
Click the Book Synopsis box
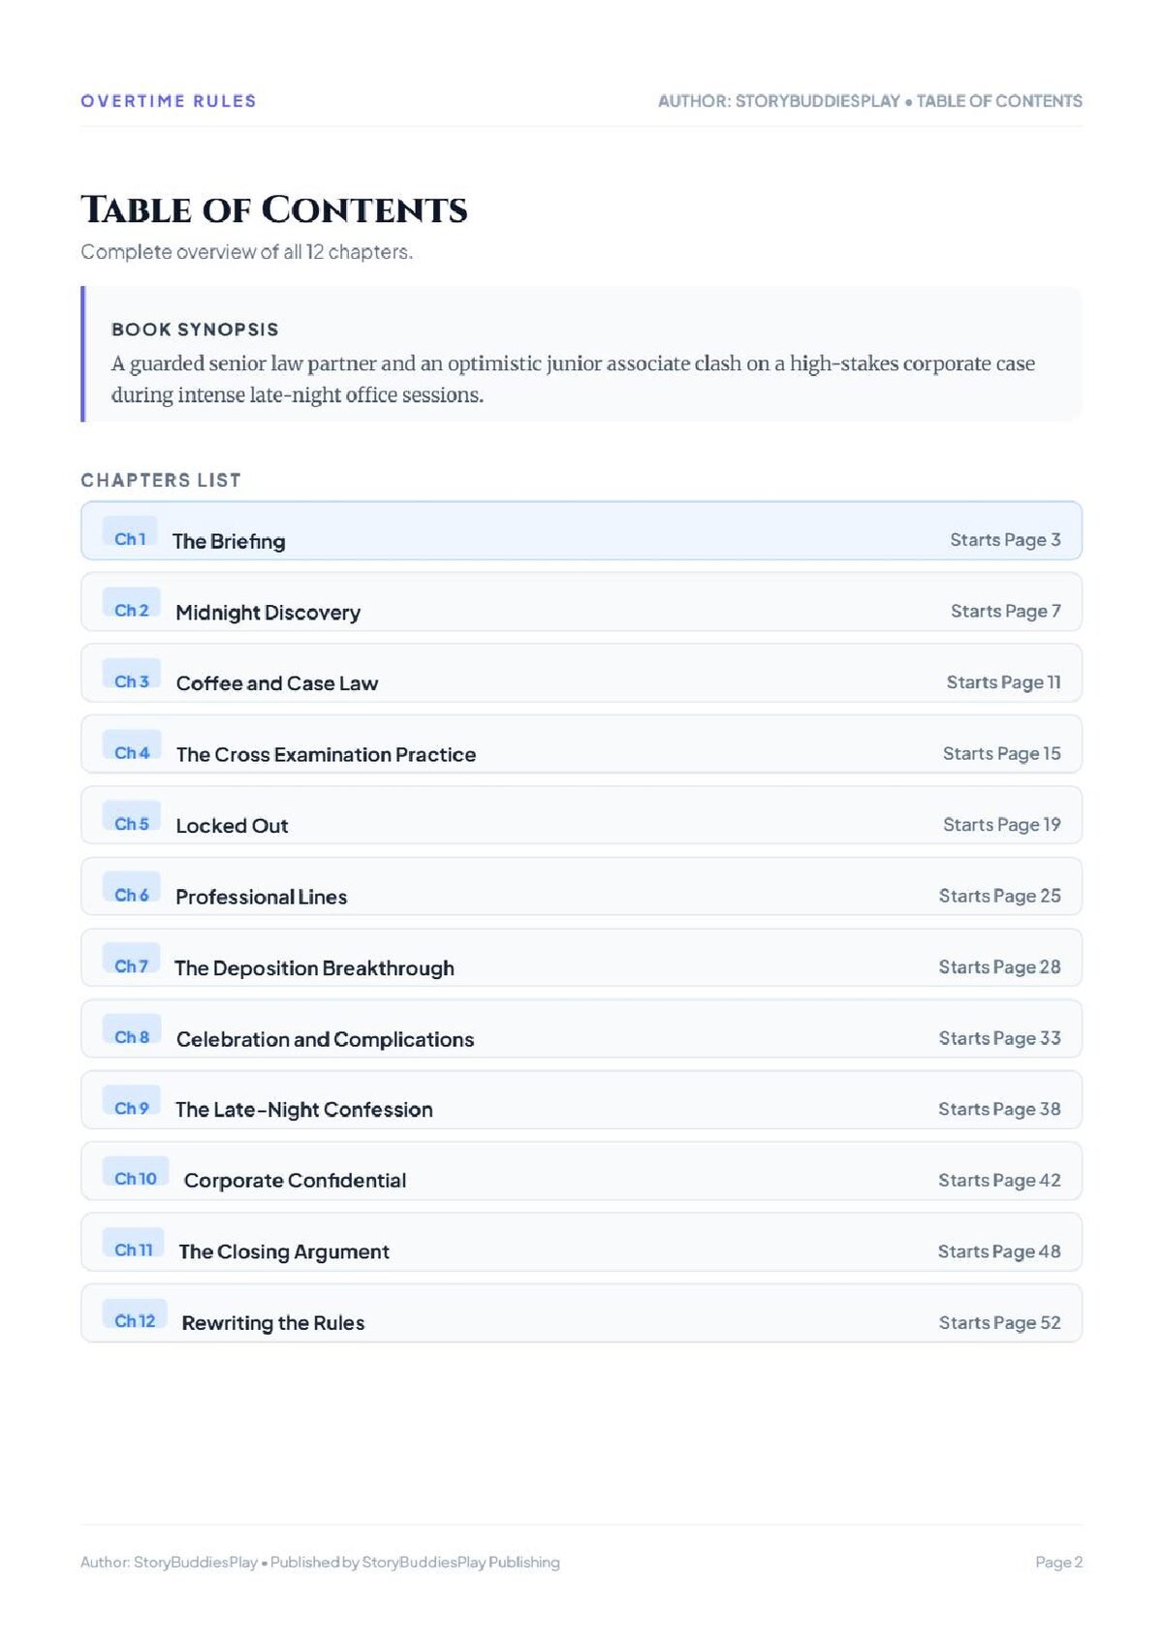(x=581, y=354)
